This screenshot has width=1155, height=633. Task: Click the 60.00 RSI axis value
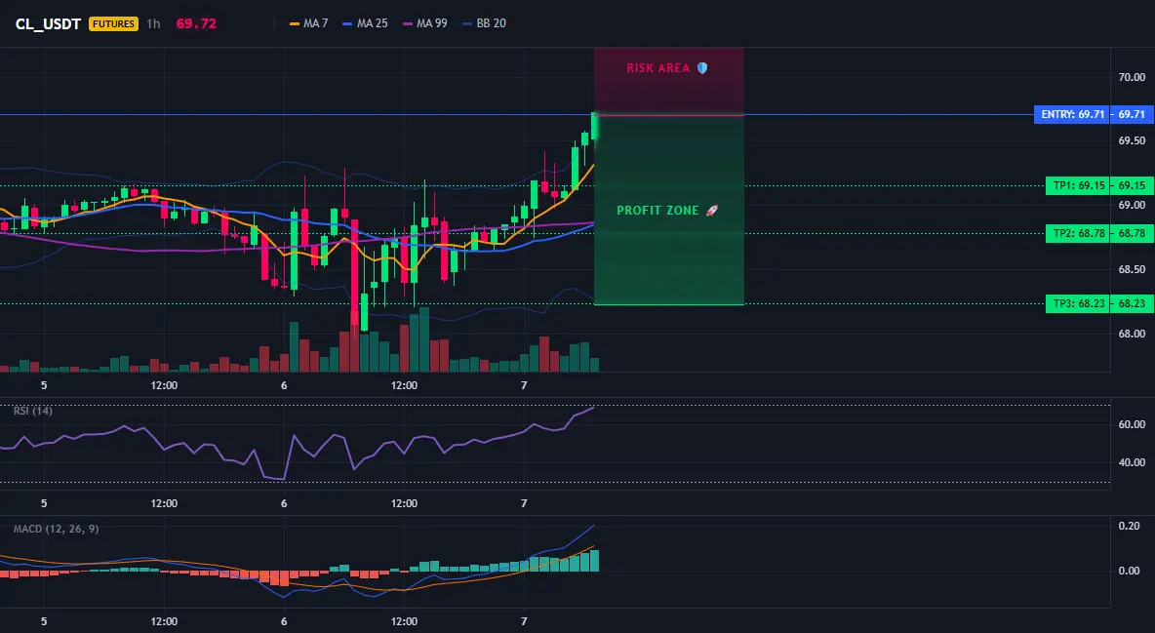tap(1132, 424)
